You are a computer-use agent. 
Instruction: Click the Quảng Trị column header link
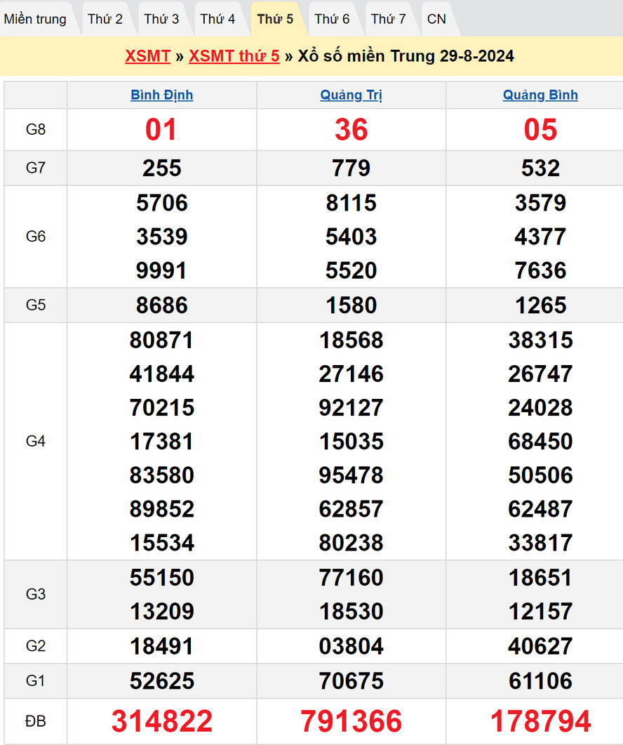351,95
